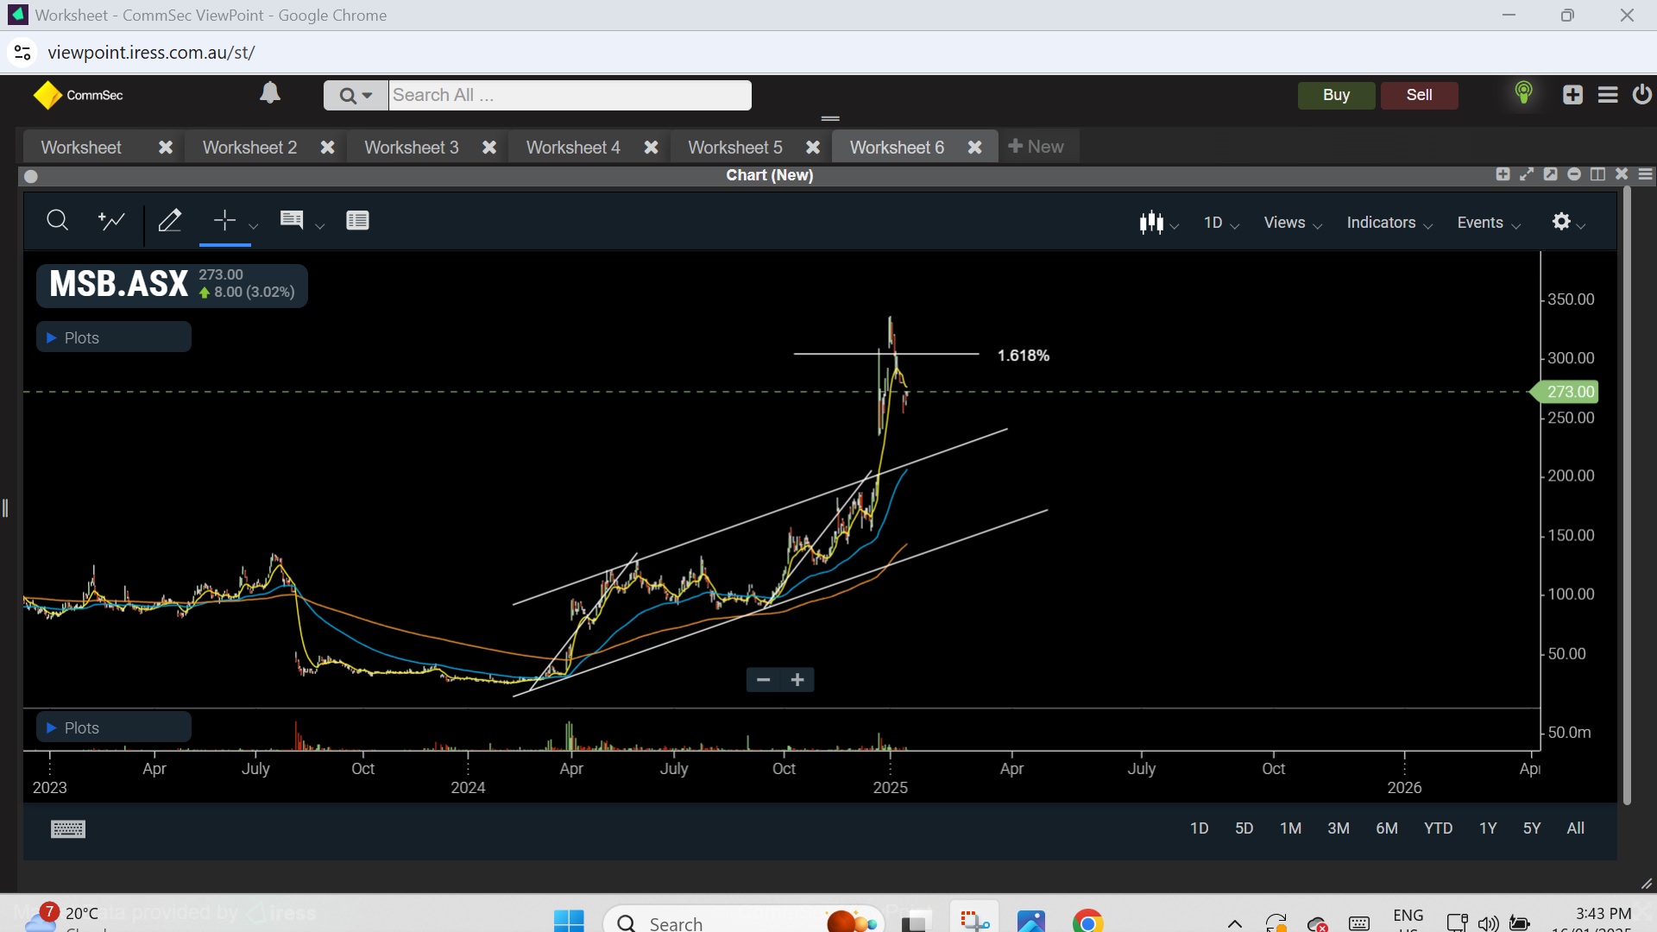The width and height of the screenshot is (1657, 932).
Task: Zoom out chart with minus button
Action: (x=763, y=680)
